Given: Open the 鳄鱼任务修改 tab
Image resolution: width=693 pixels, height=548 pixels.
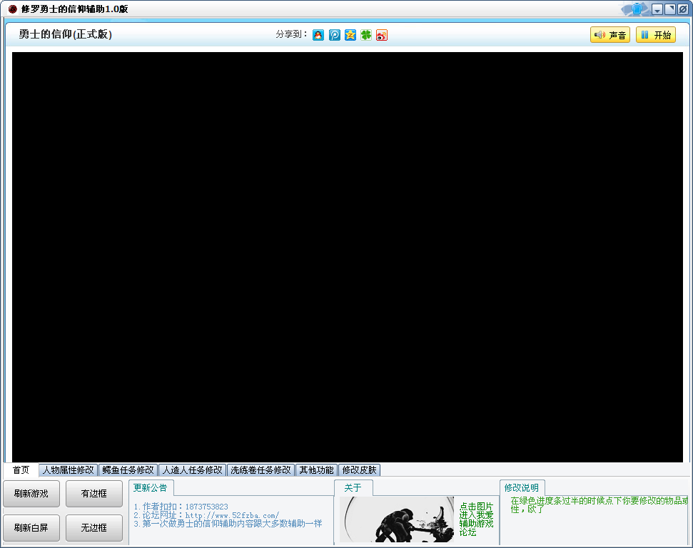Looking at the screenshot, I should pos(128,470).
